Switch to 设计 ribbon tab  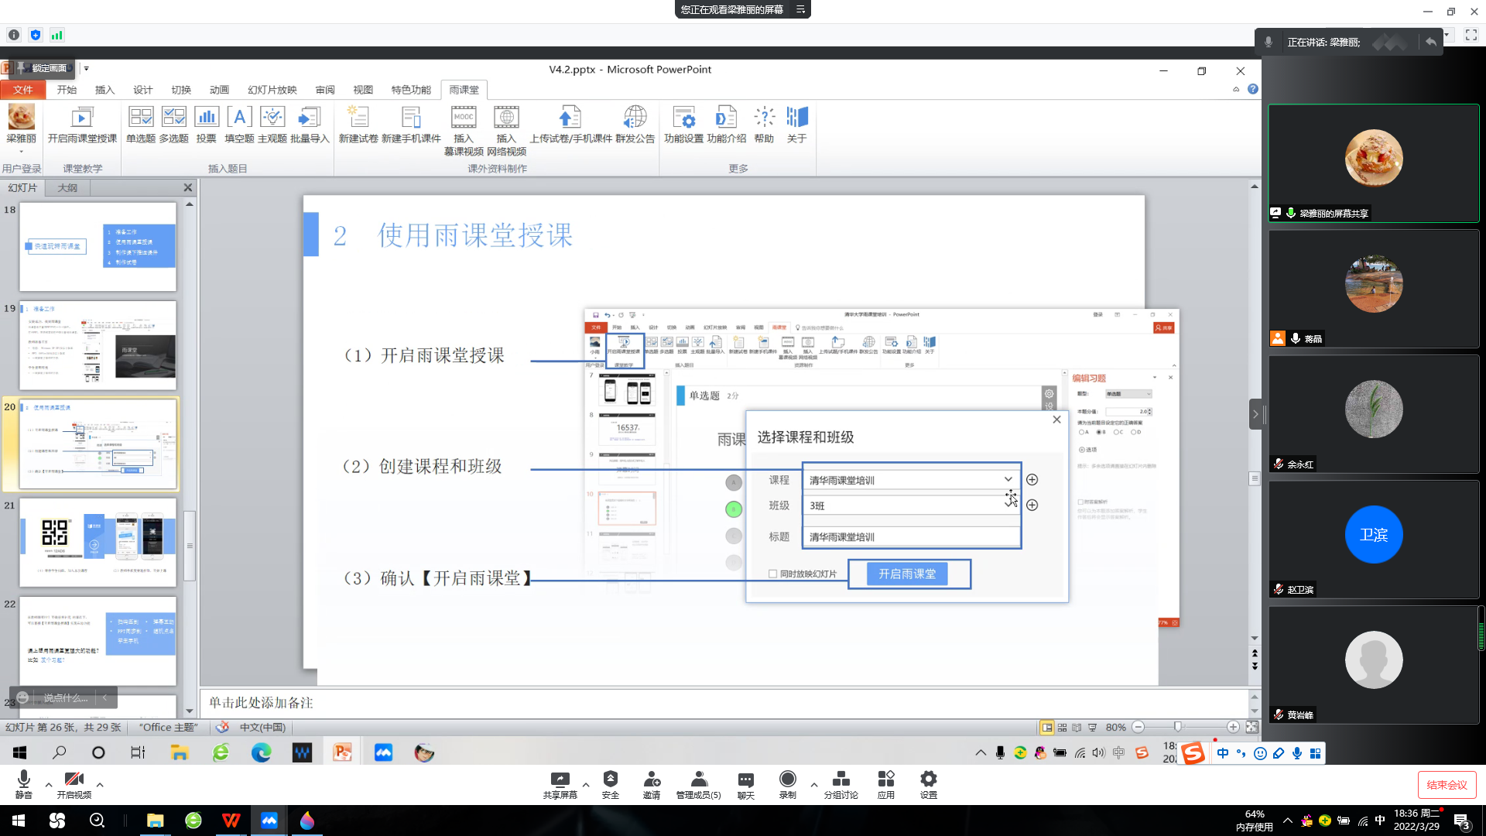coord(142,90)
